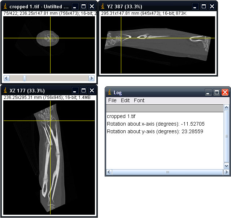This screenshot has width=231, height=218.
Task: Maximize the Log window
Action: pos(217,92)
